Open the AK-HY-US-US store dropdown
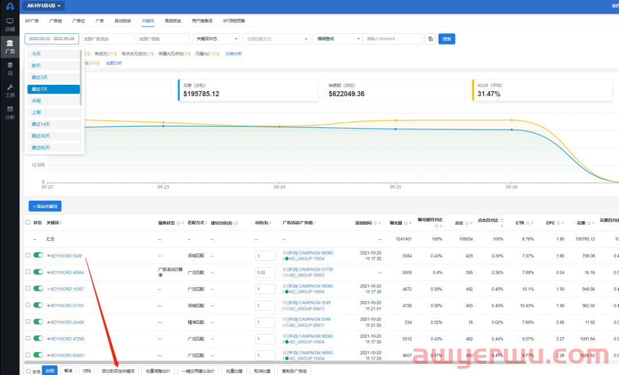Image resolution: width=619 pixels, height=375 pixels. pos(44,6)
